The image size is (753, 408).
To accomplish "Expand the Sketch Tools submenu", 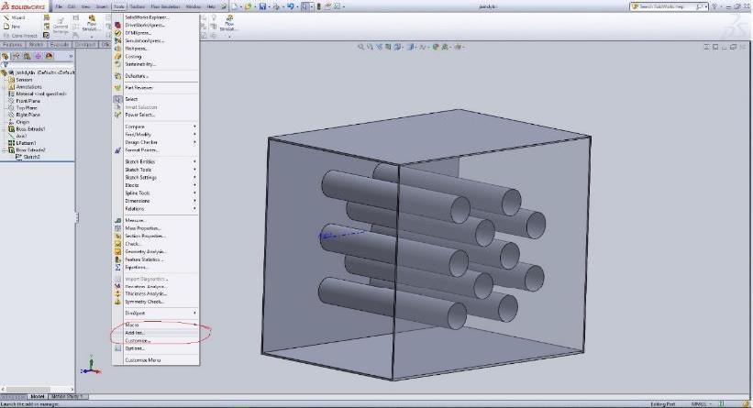I will tap(156, 170).
